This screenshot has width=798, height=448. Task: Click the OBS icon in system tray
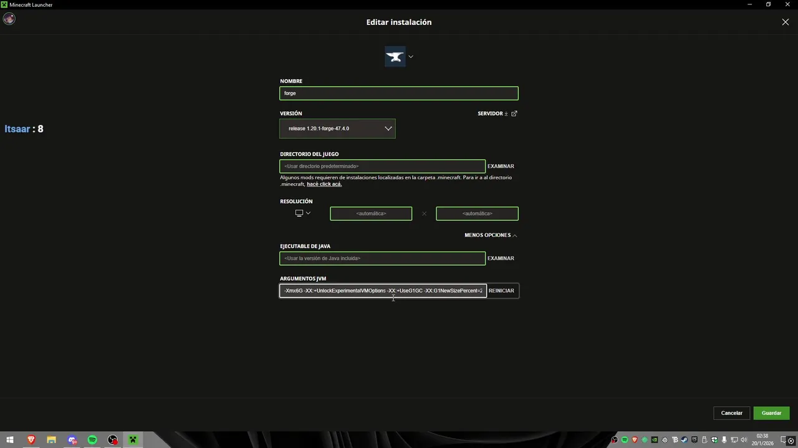point(615,440)
